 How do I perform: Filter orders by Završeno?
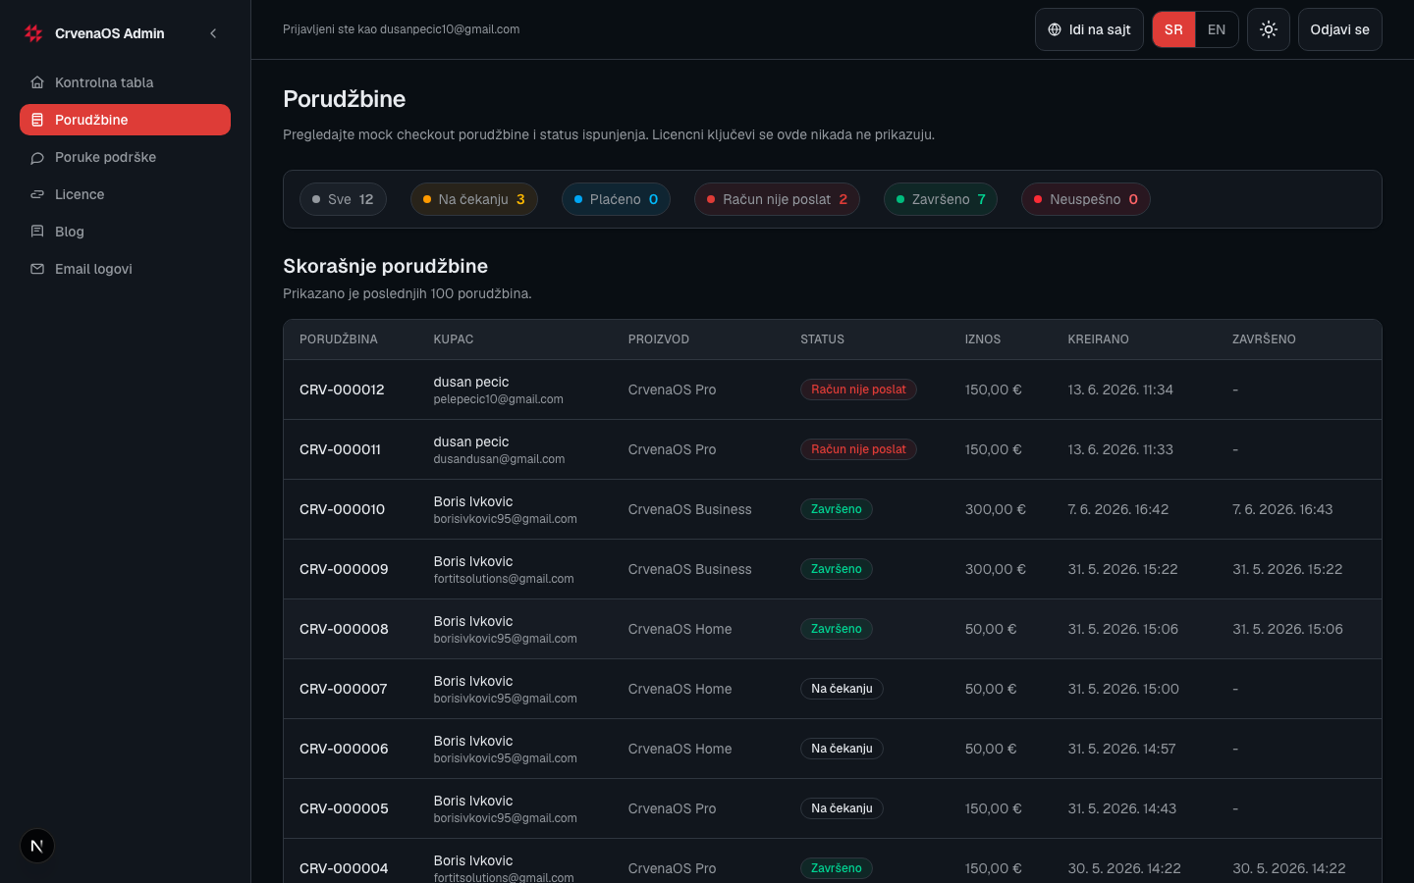click(941, 199)
